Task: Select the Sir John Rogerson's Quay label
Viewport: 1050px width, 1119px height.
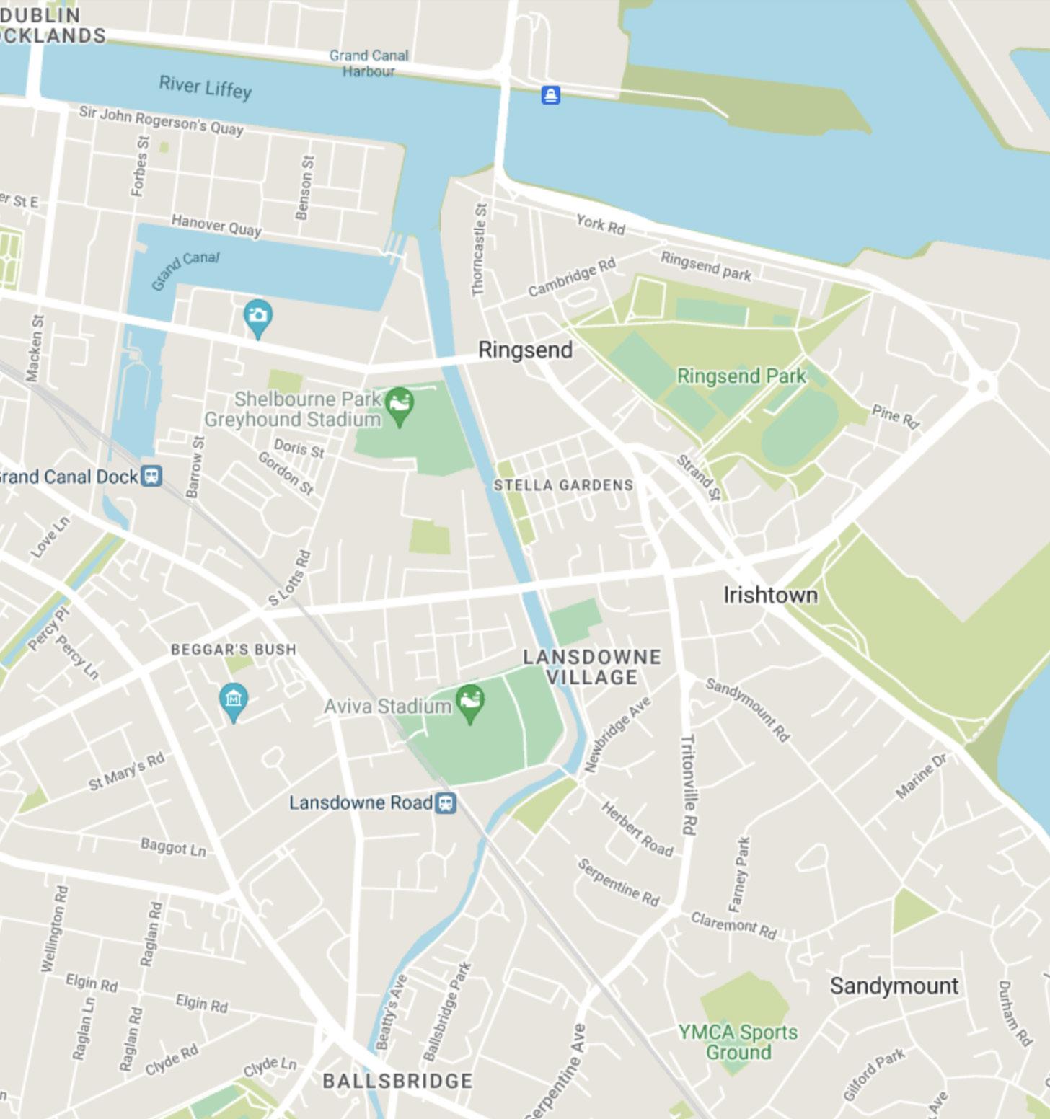Action: click(161, 120)
